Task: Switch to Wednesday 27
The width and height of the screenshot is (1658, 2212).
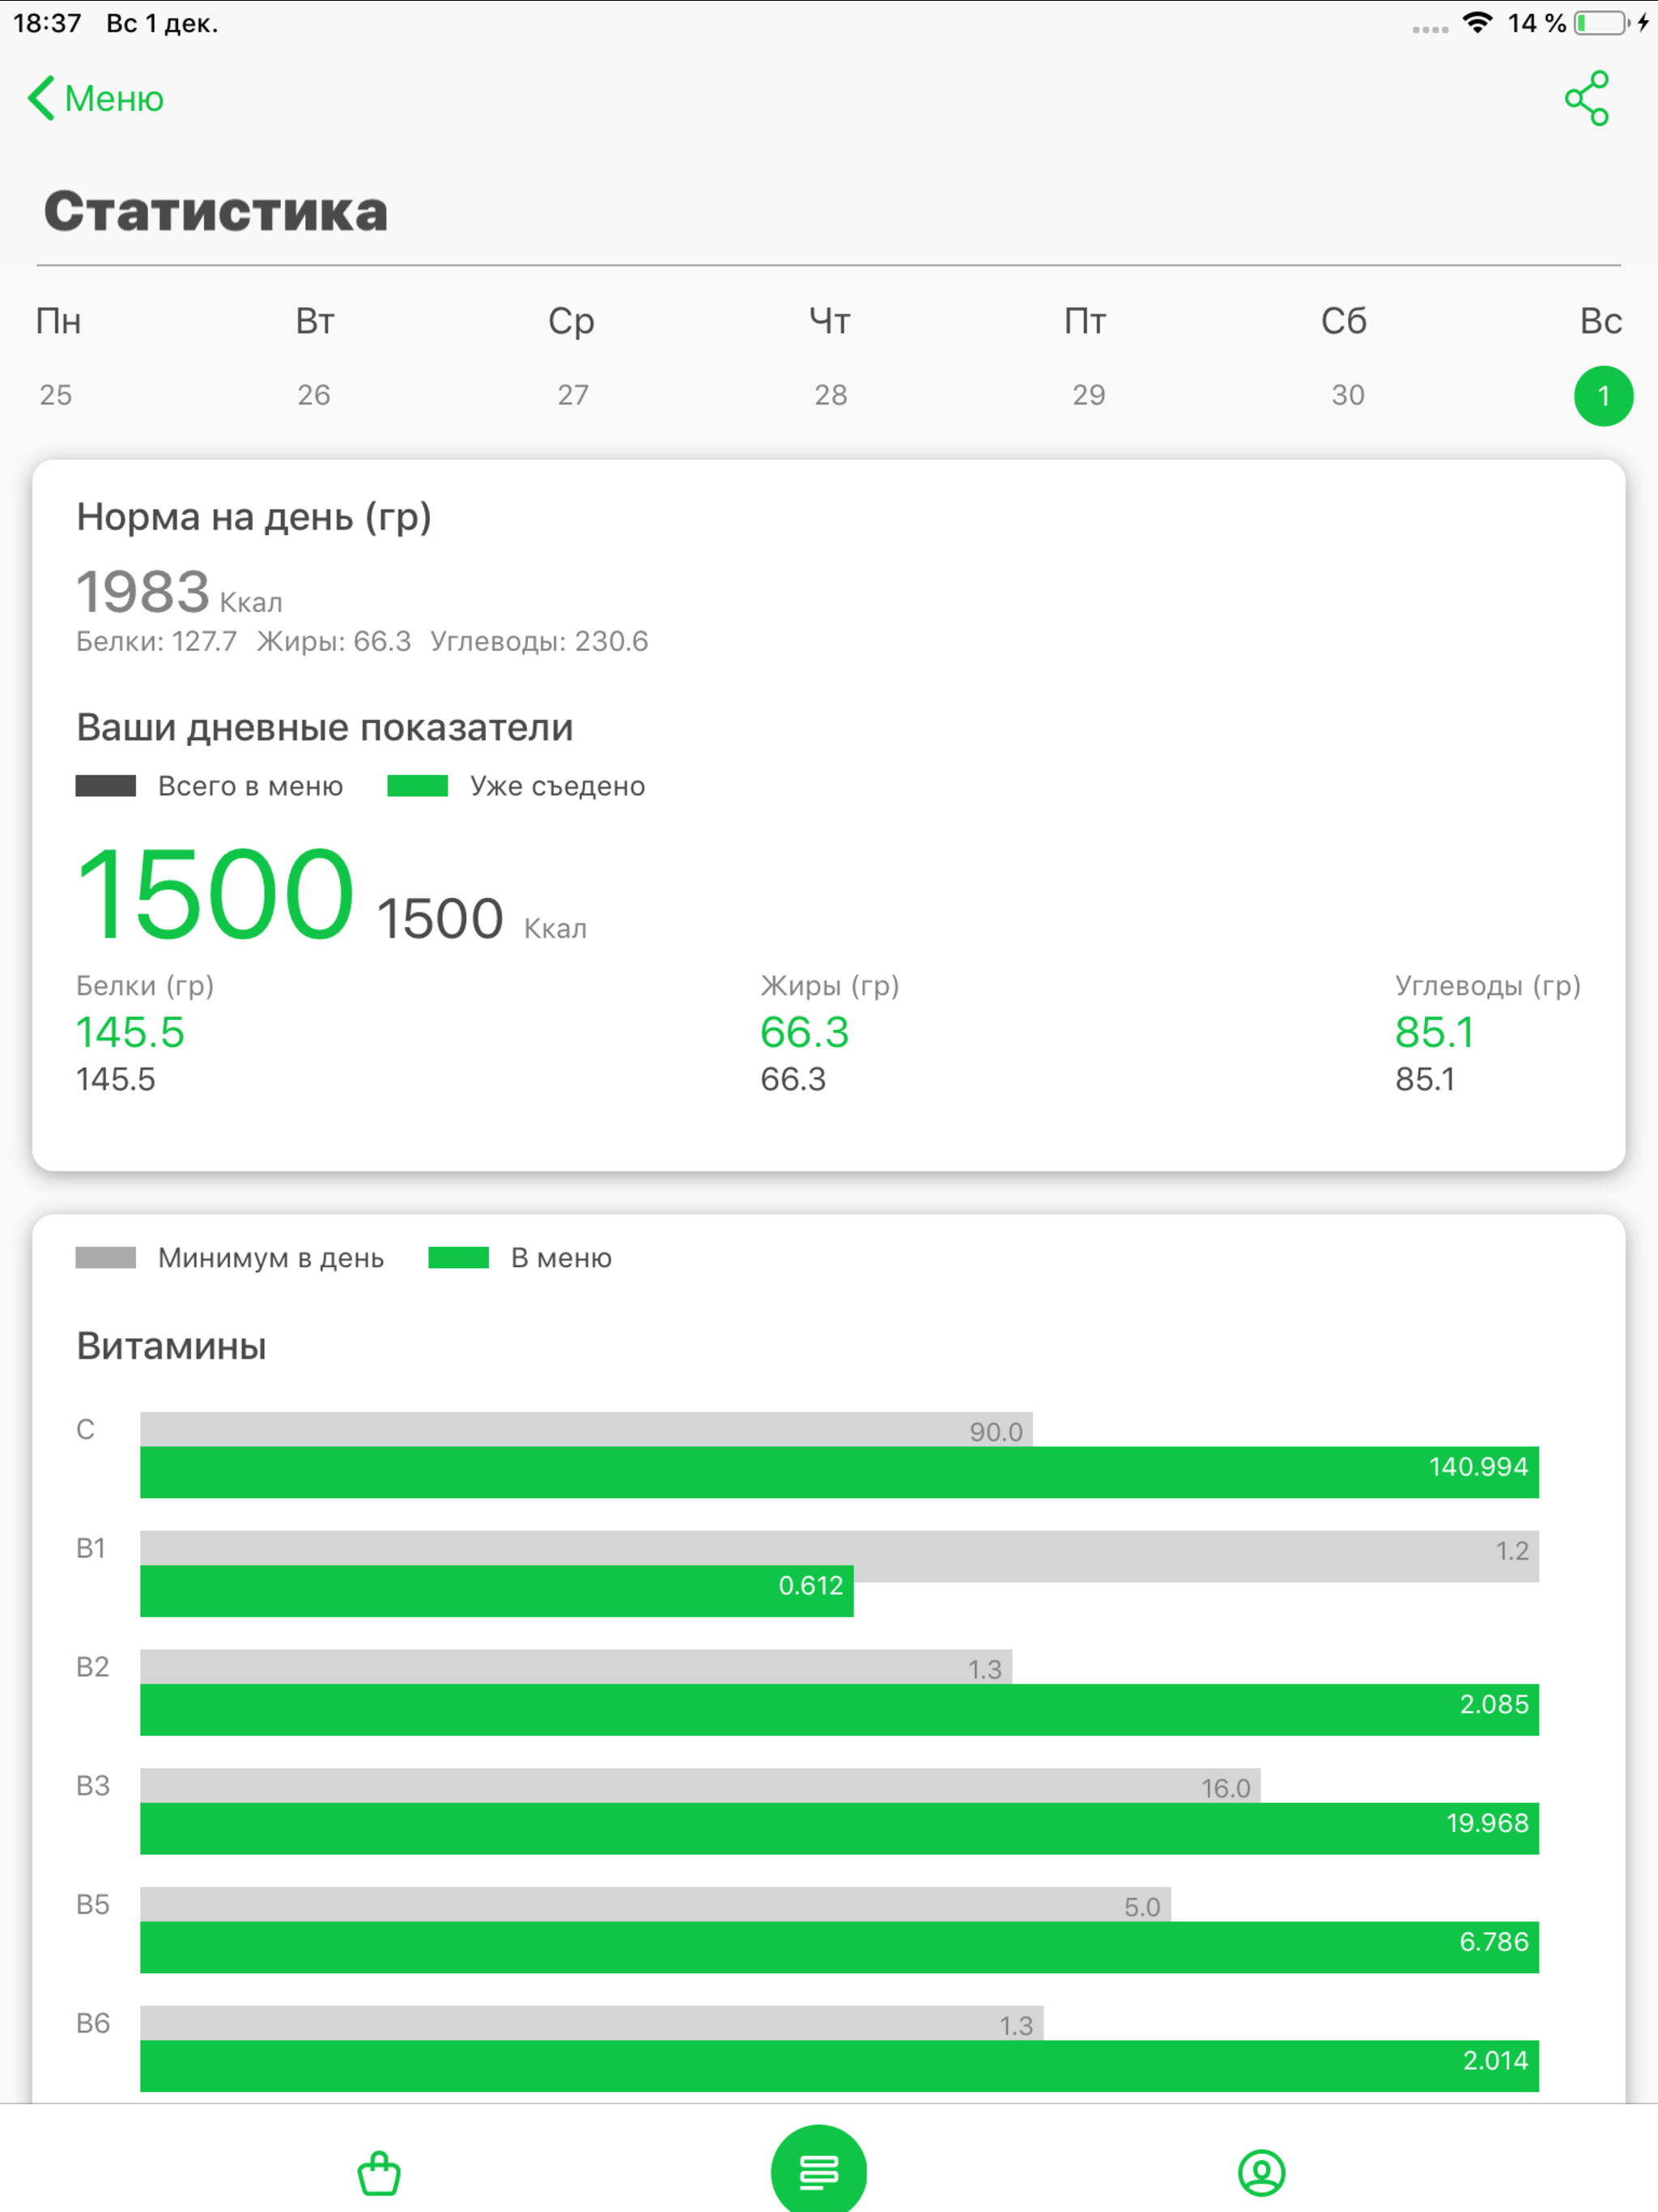Action: (x=573, y=394)
